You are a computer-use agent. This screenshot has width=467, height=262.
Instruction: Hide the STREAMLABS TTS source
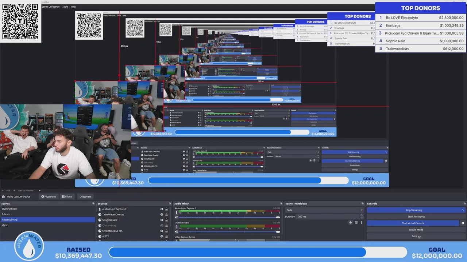click(162, 231)
